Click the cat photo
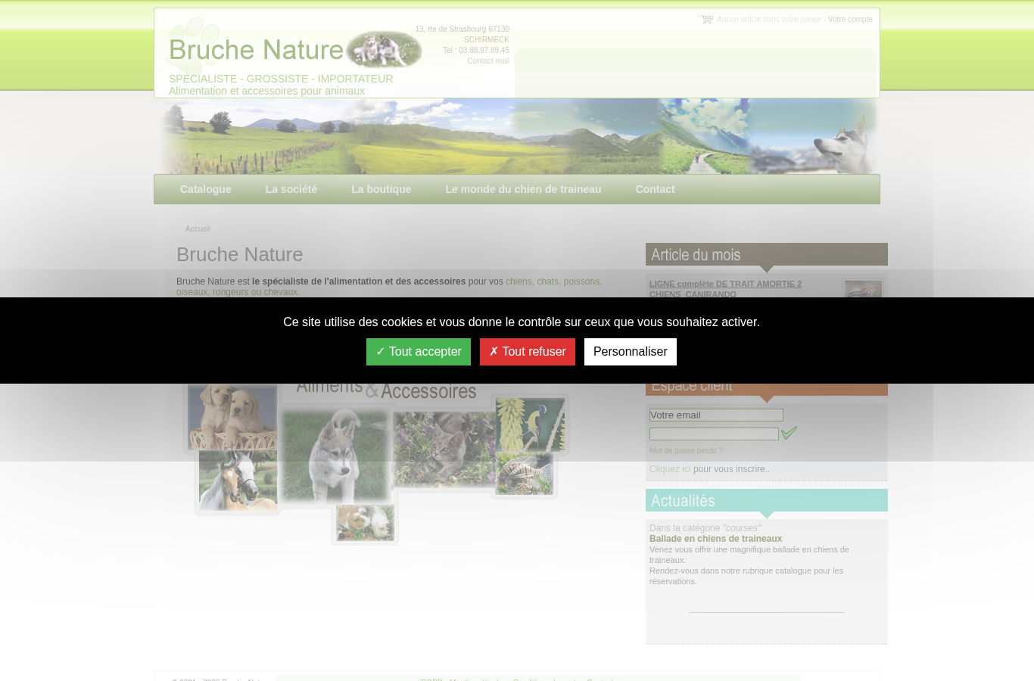The height and width of the screenshot is (681, 1034). (443, 449)
